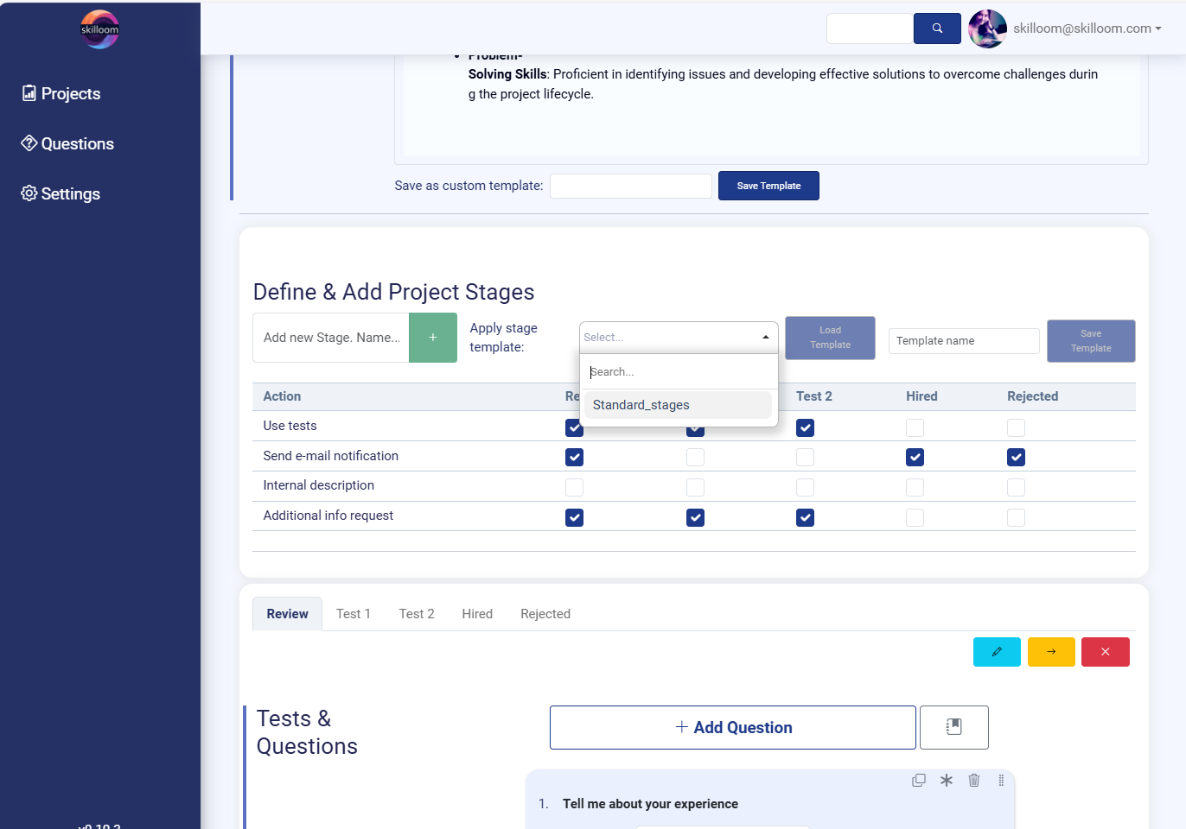Click the Add Question button
Viewport: 1186px width, 829px height.
point(732,728)
